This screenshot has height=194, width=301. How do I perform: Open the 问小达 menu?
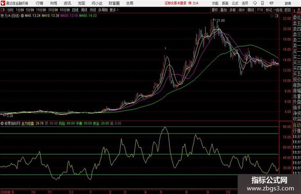(97, 3)
